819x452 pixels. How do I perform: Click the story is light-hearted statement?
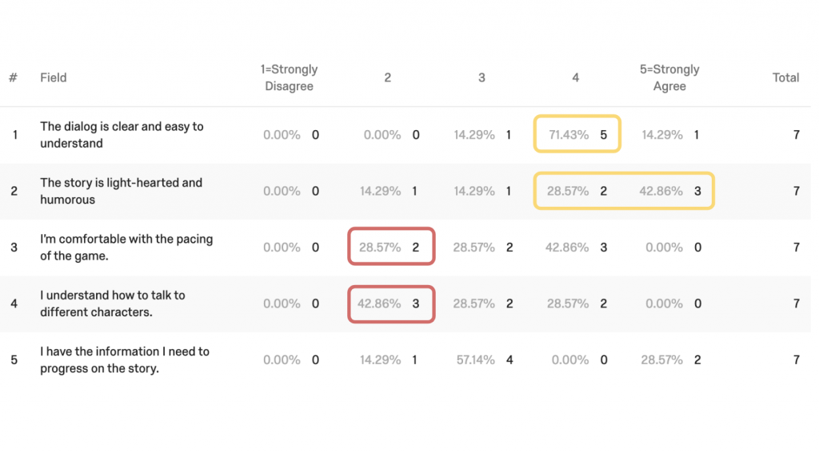pos(121,191)
